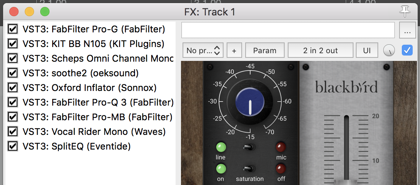Image resolution: width=420 pixels, height=185 pixels.
Task: Click the red saturation off LED
Action: (x=281, y=168)
